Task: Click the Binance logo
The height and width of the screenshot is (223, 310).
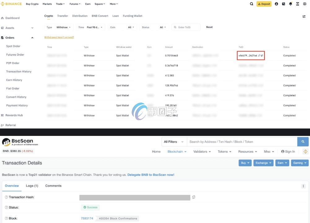Action: 11,4
